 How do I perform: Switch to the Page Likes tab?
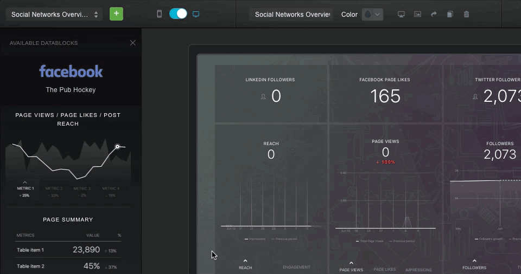point(385,269)
